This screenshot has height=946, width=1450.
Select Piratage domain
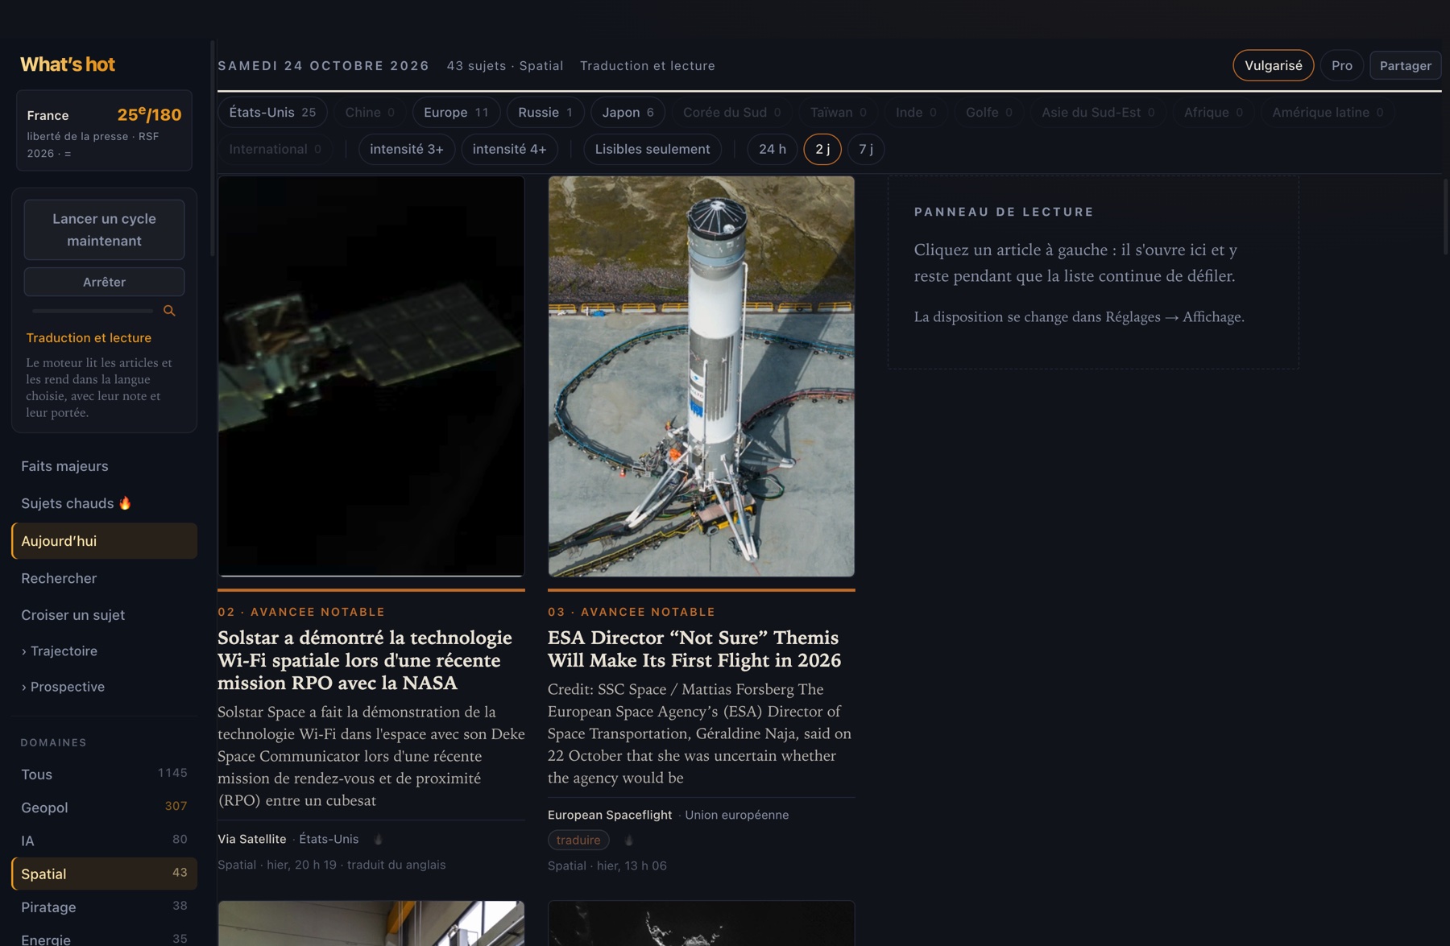[x=104, y=907]
